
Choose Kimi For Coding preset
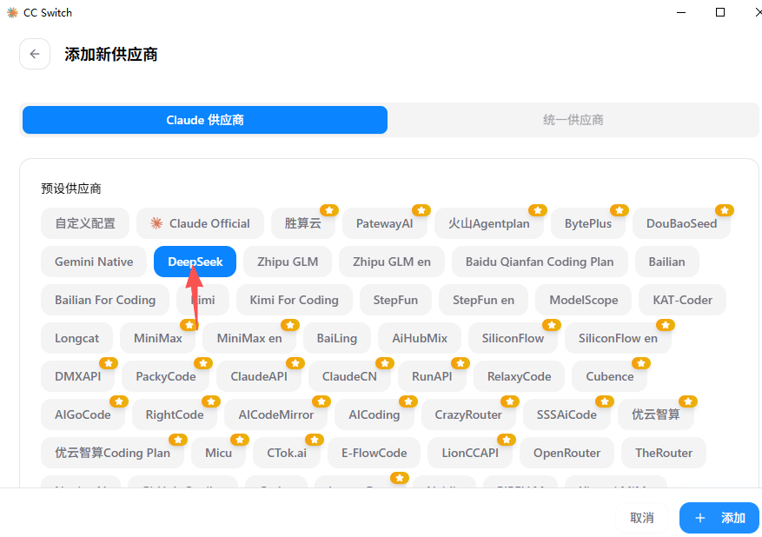pyautogui.click(x=294, y=300)
